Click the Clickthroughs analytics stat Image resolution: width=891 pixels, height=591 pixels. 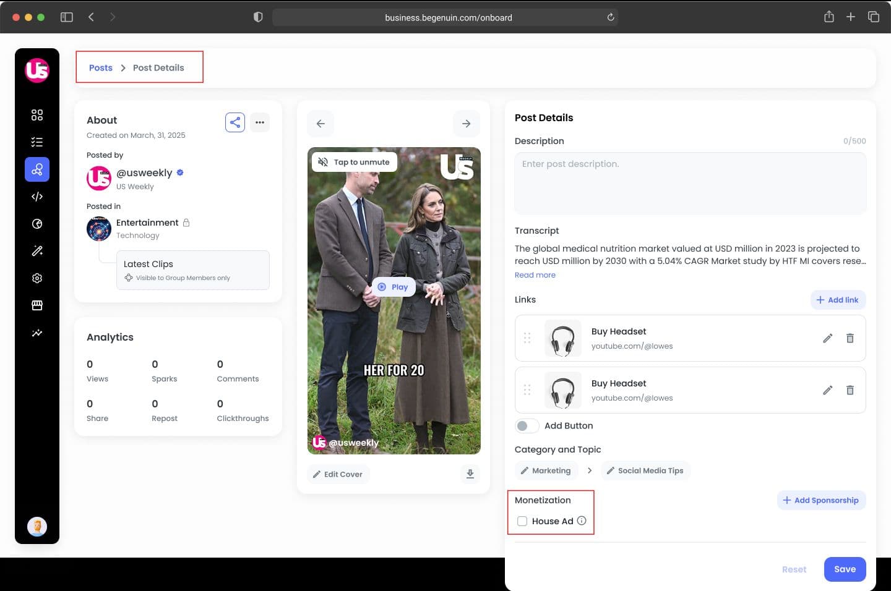point(243,410)
